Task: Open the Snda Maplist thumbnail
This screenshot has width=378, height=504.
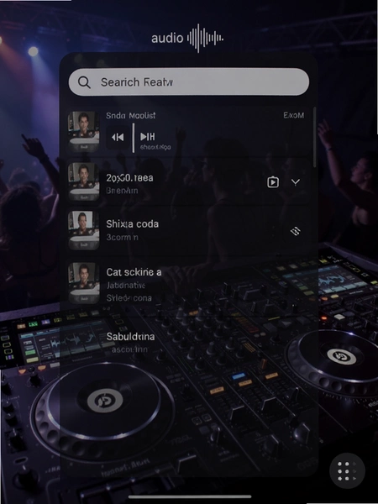Action: (x=83, y=132)
